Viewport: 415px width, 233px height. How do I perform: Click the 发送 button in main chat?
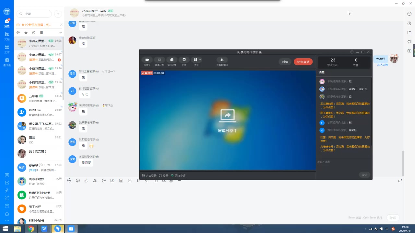(x=393, y=218)
